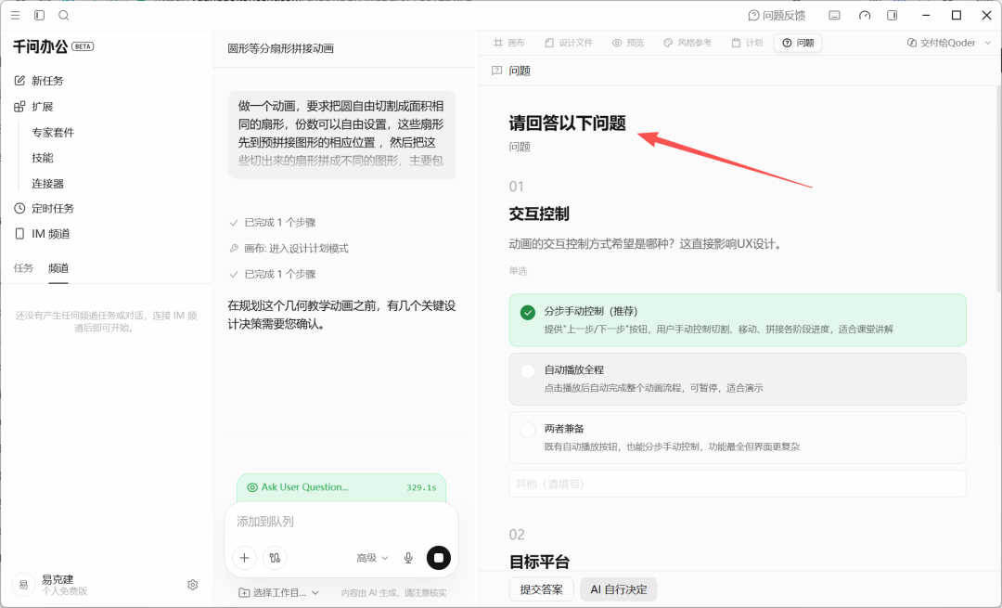Image resolution: width=1002 pixels, height=608 pixels.
Task: Expand the truncated user prompt message
Action: (x=341, y=135)
